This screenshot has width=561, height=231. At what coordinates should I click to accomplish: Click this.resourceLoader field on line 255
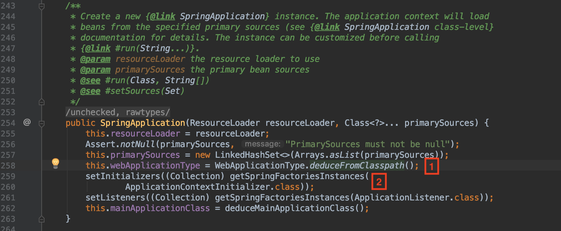pyautogui.click(x=133, y=134)
